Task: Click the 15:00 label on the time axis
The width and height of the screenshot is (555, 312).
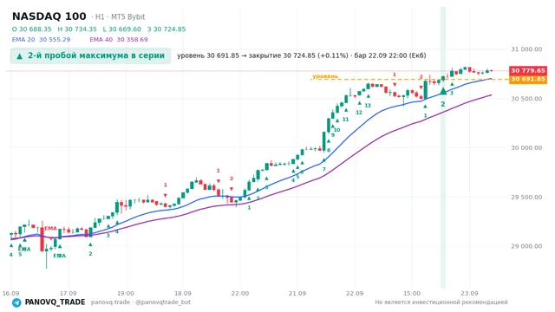Action: [x=412, y=293]
